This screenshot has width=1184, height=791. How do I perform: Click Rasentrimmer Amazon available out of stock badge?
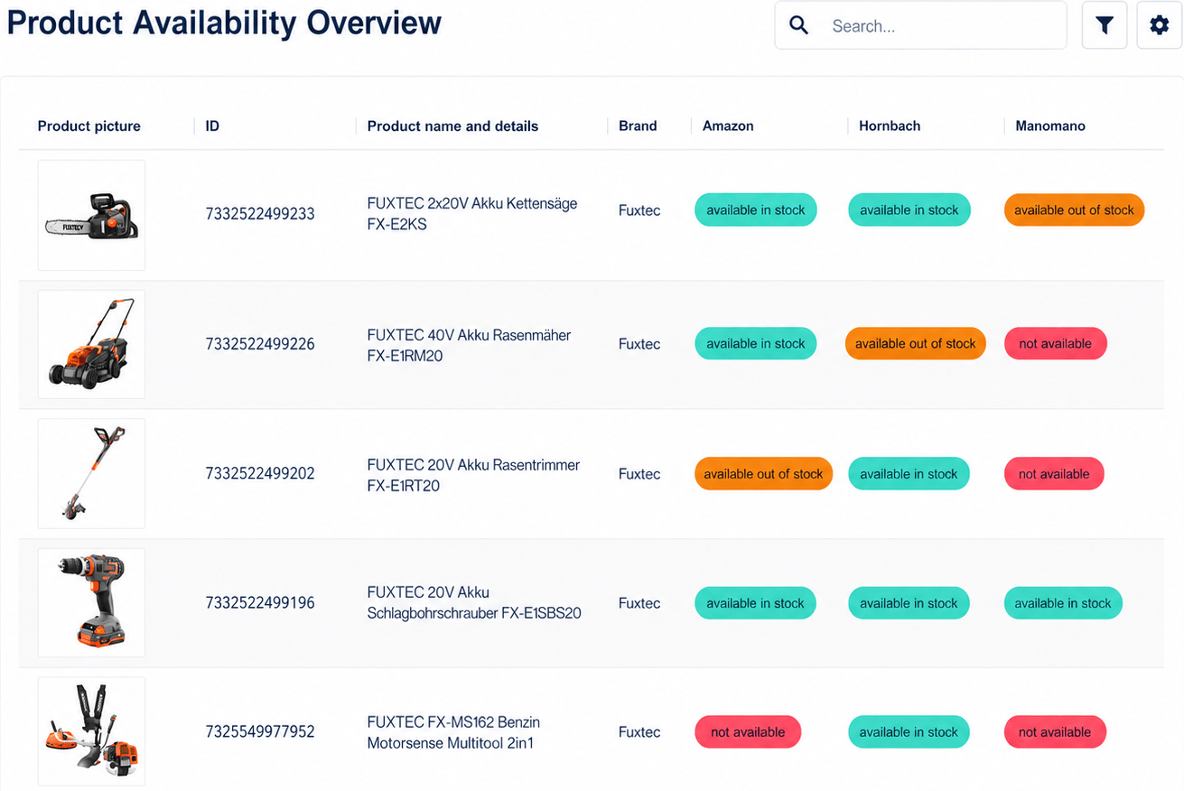763,474
